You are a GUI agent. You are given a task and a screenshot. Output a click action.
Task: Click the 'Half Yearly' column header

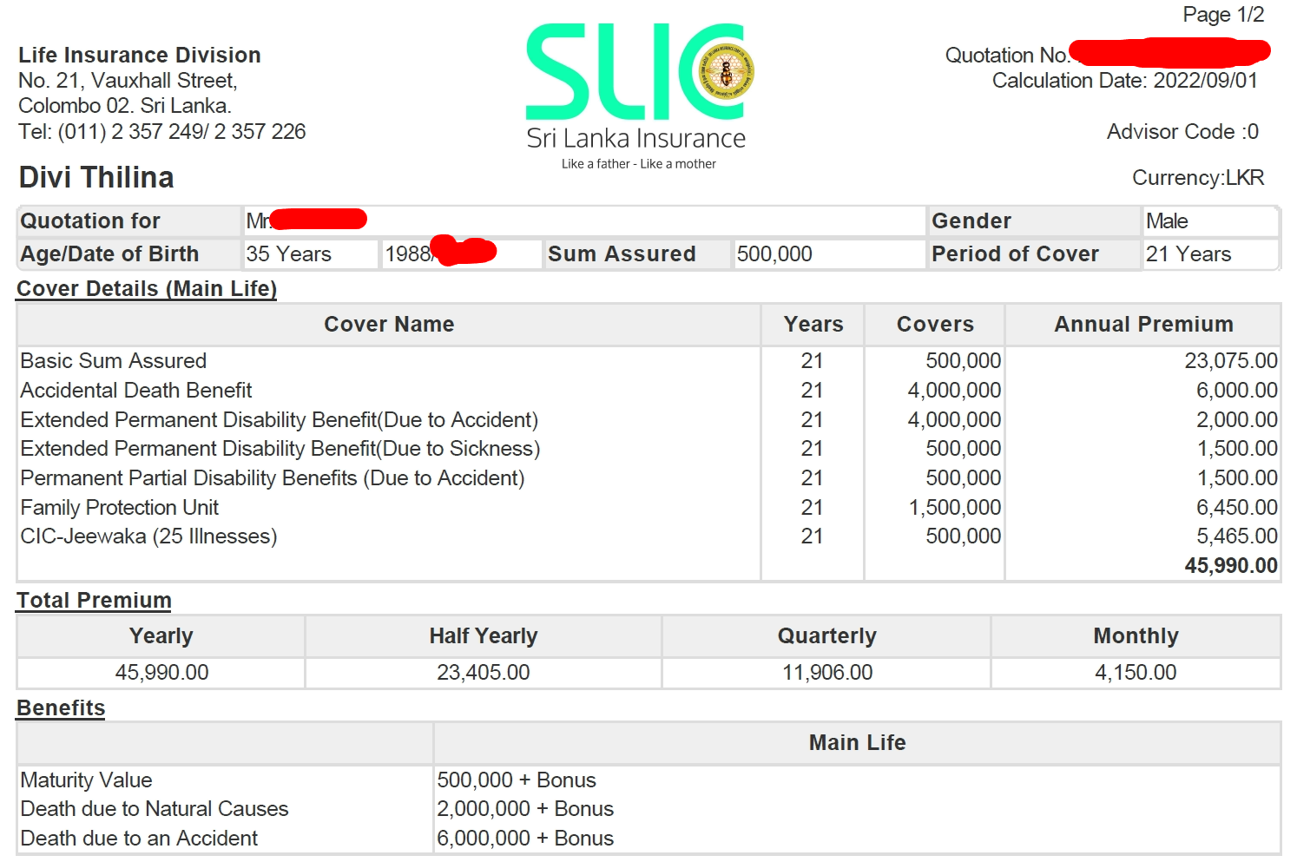pyautogui.click(x=484, y=636)
